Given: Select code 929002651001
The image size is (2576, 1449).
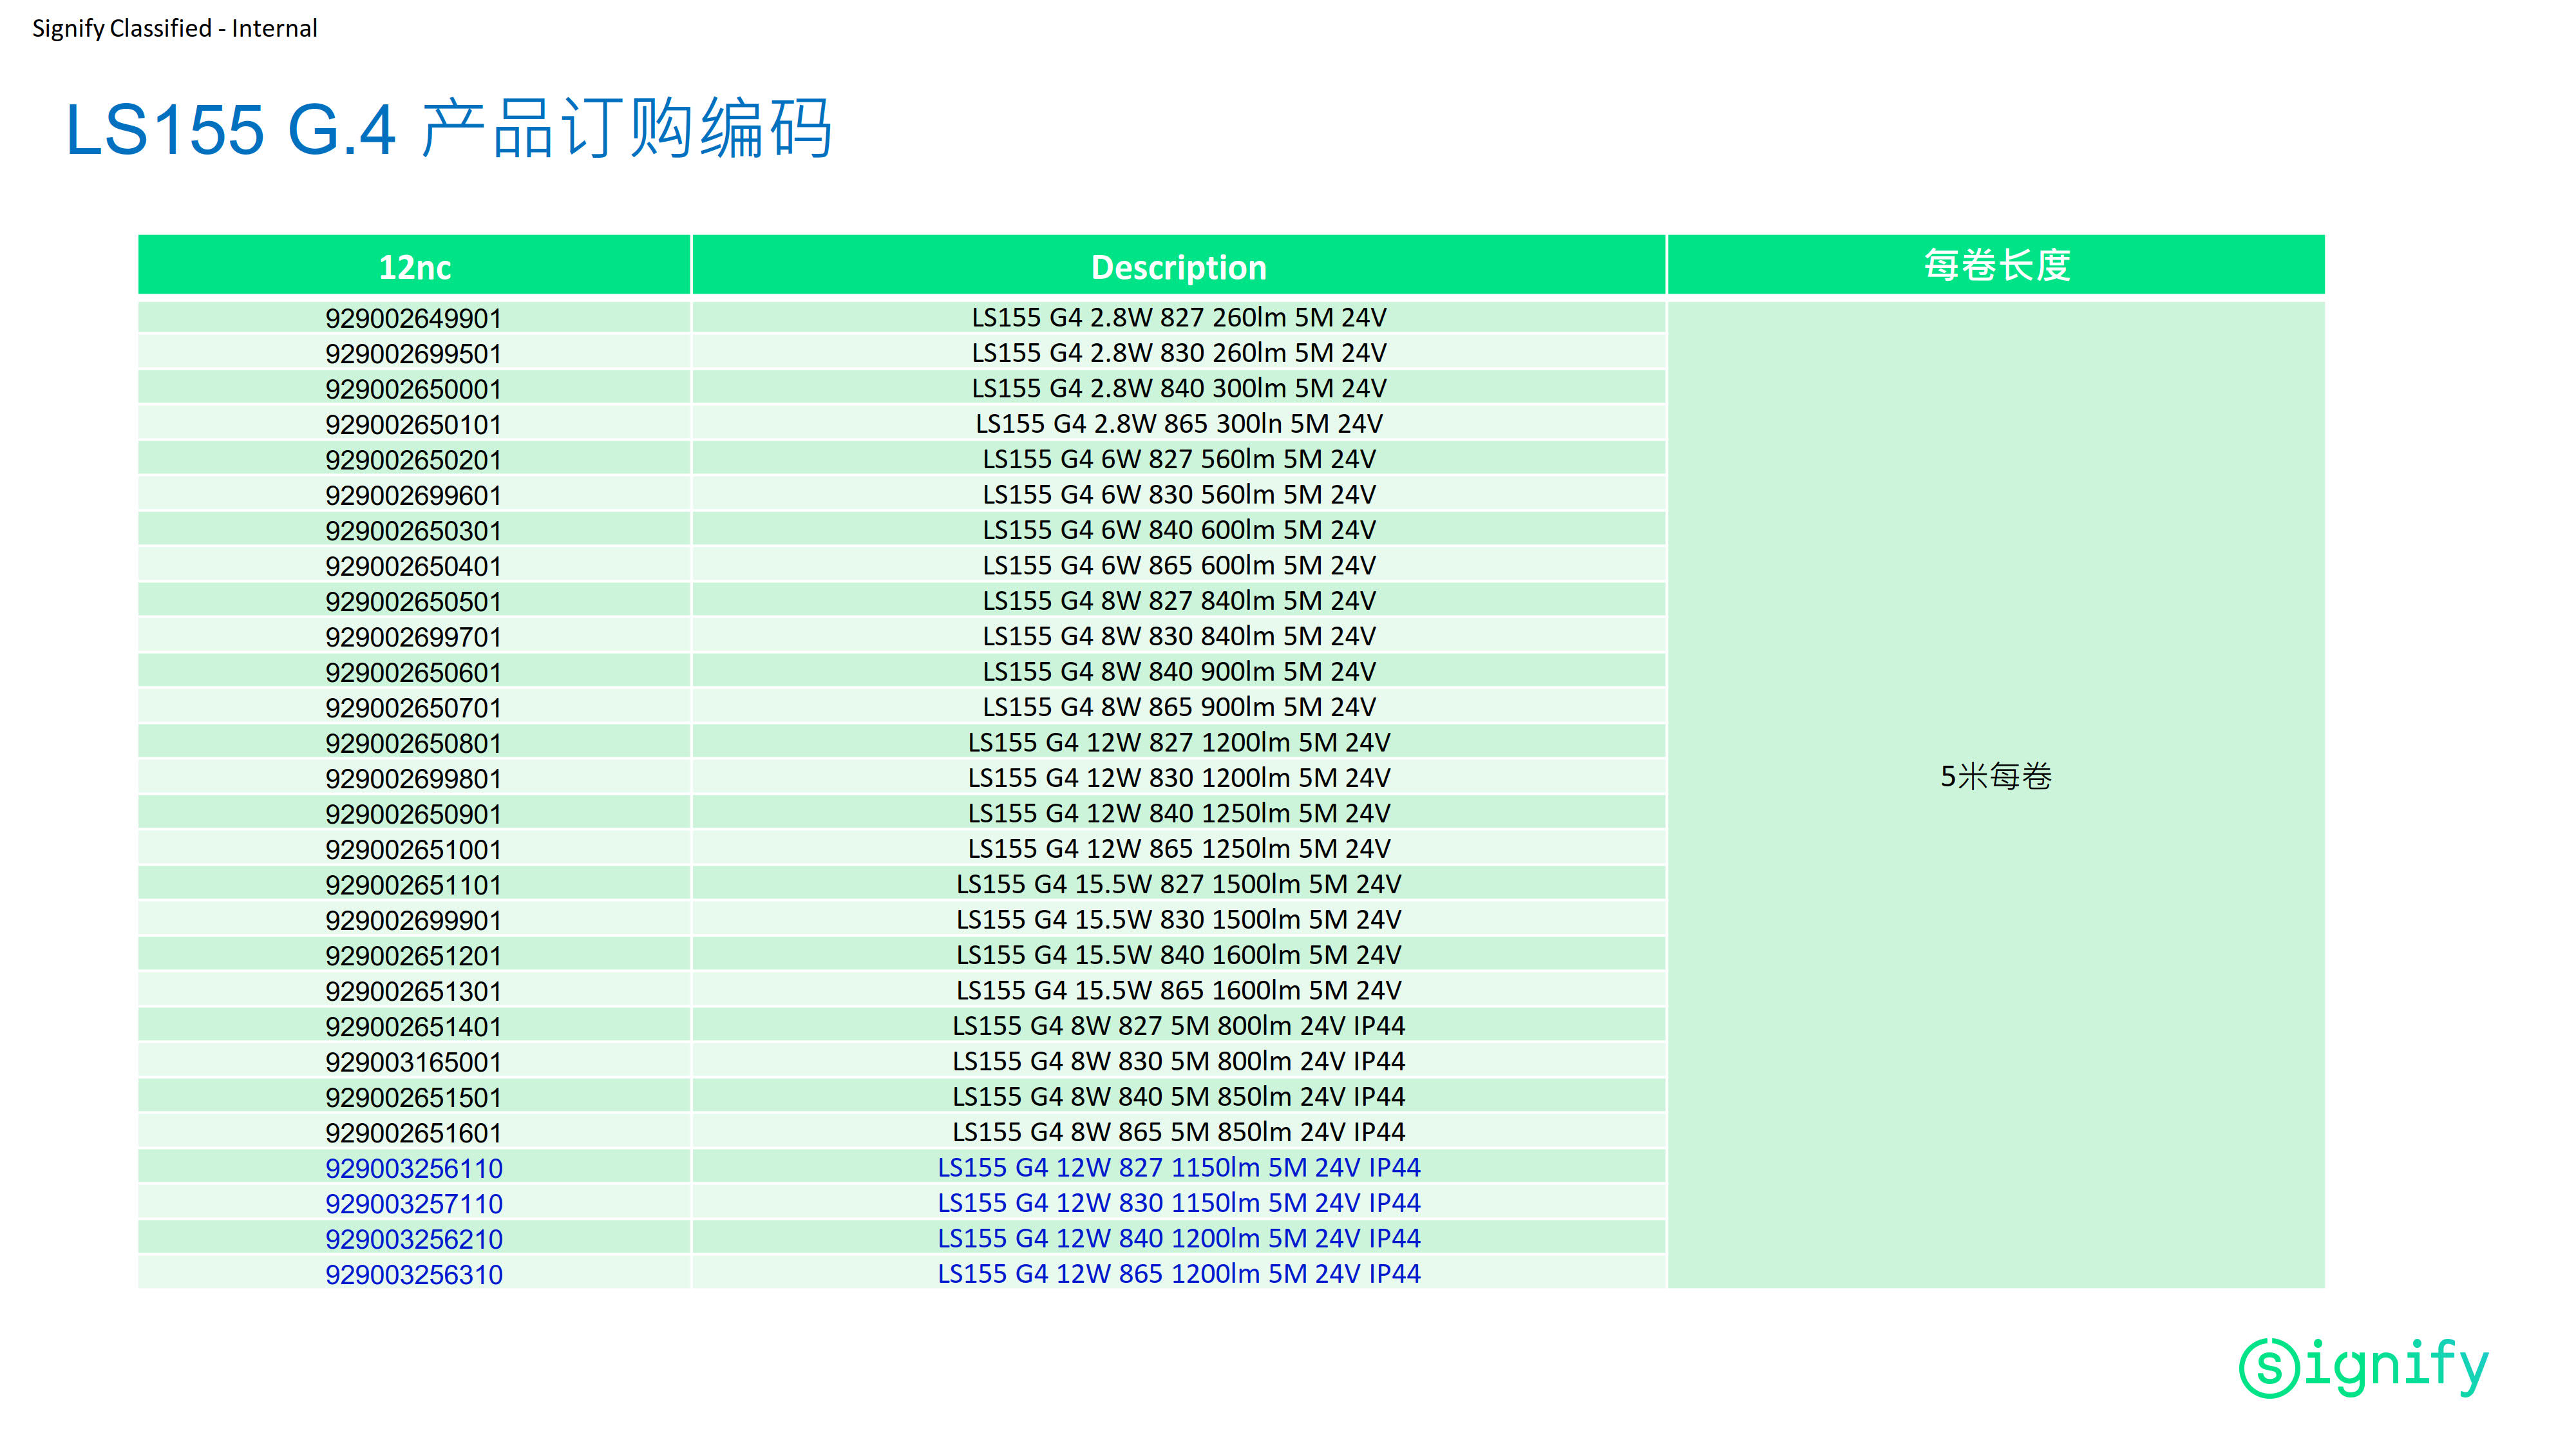Looking at the screenshot, I should point(413,850).
